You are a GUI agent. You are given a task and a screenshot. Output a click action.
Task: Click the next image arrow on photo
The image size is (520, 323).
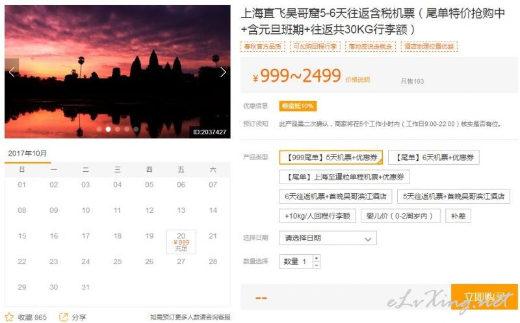pyautogui.click(x=223, y=72)
